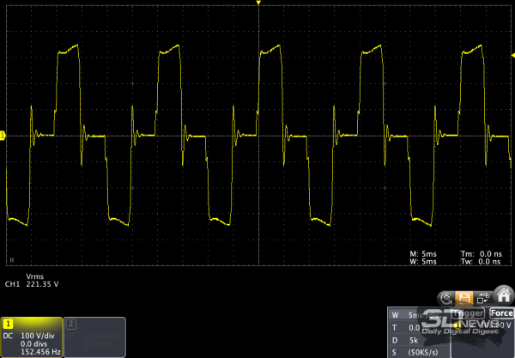Open the T 0.0 time offset setting
515x358 pixels.
click(421, 327)
